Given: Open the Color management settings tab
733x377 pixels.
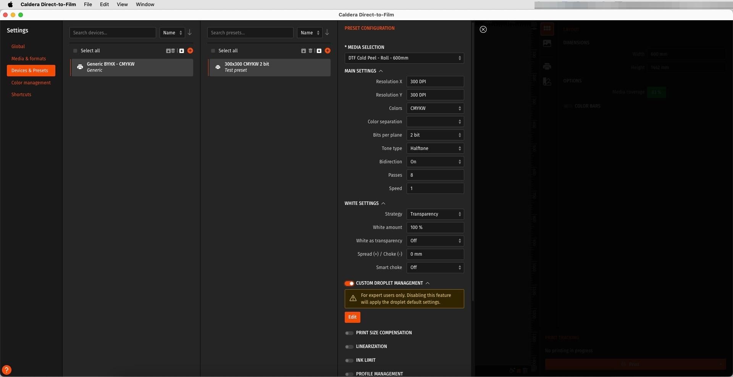Looking at the screenshot, I should click(31, 83).
